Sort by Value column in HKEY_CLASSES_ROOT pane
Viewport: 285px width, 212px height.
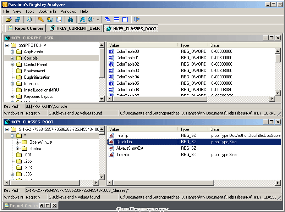pos(143,129)
